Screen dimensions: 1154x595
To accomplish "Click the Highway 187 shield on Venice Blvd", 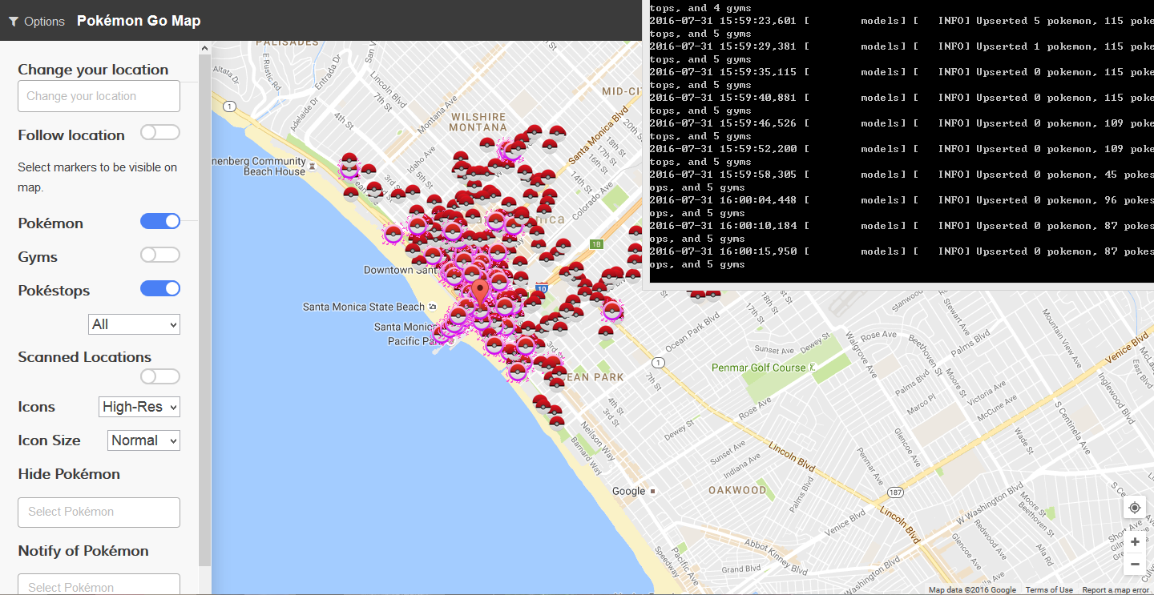I will [896, 492].
